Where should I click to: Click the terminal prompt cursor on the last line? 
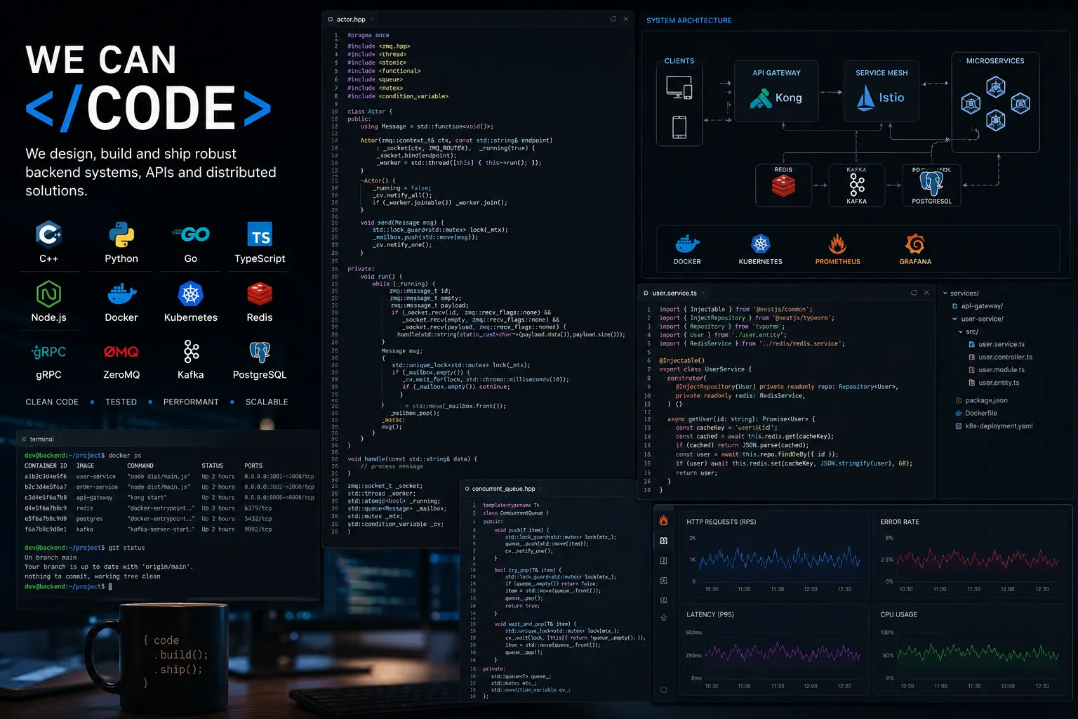tap(110, 586)
